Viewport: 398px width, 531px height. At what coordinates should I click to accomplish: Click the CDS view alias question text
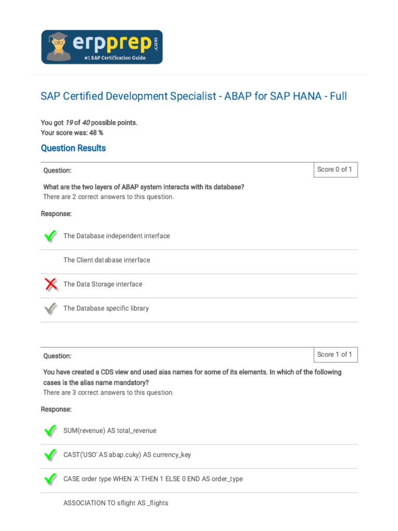192,377
